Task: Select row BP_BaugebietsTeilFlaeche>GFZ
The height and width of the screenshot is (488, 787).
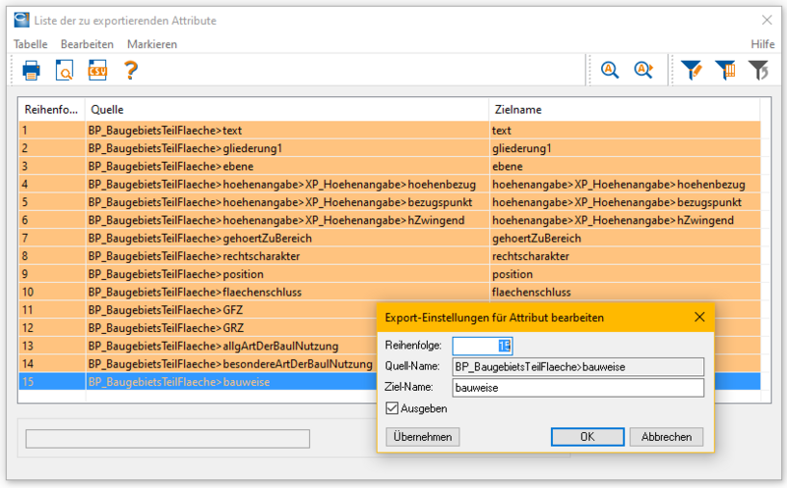Action: click(x=198, y=310)
